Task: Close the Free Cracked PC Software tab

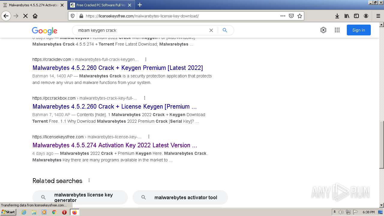Action: [x=130, y=5]
